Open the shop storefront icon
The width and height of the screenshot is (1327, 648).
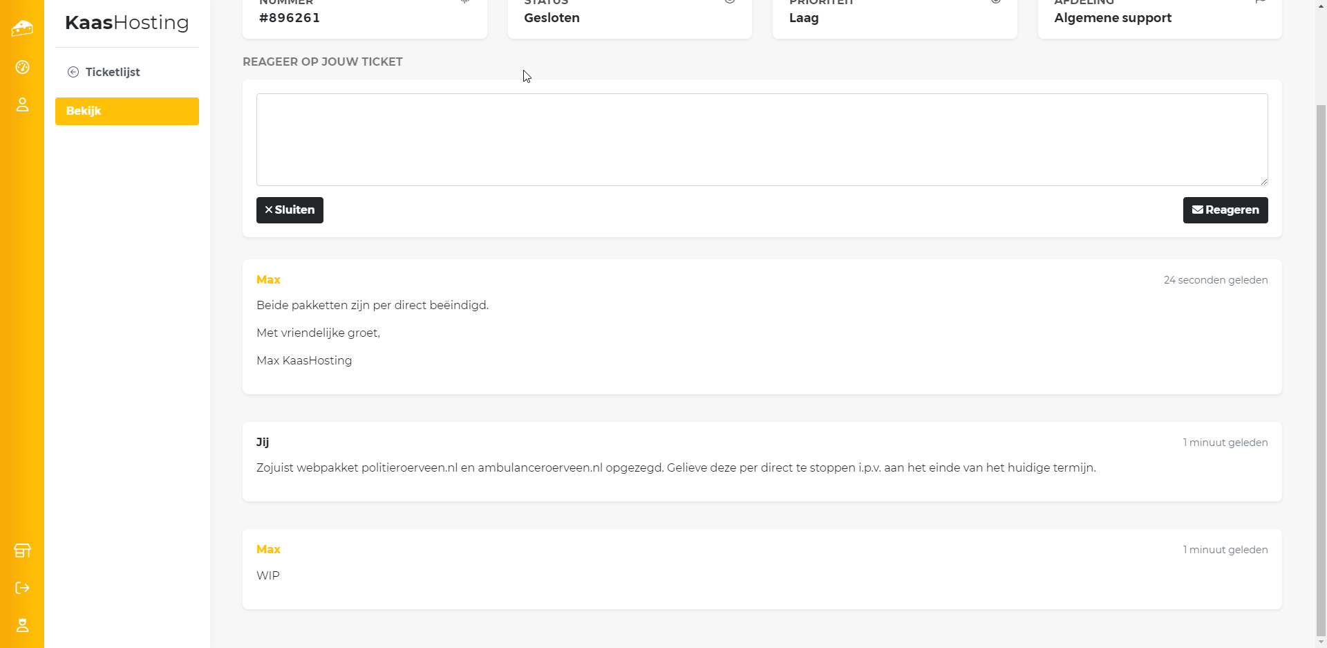[x=22, y=550]
